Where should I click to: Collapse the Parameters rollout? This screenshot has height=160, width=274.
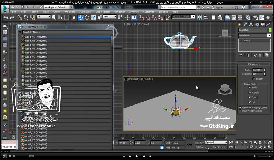pyautogui.click(x=254, y=64)
